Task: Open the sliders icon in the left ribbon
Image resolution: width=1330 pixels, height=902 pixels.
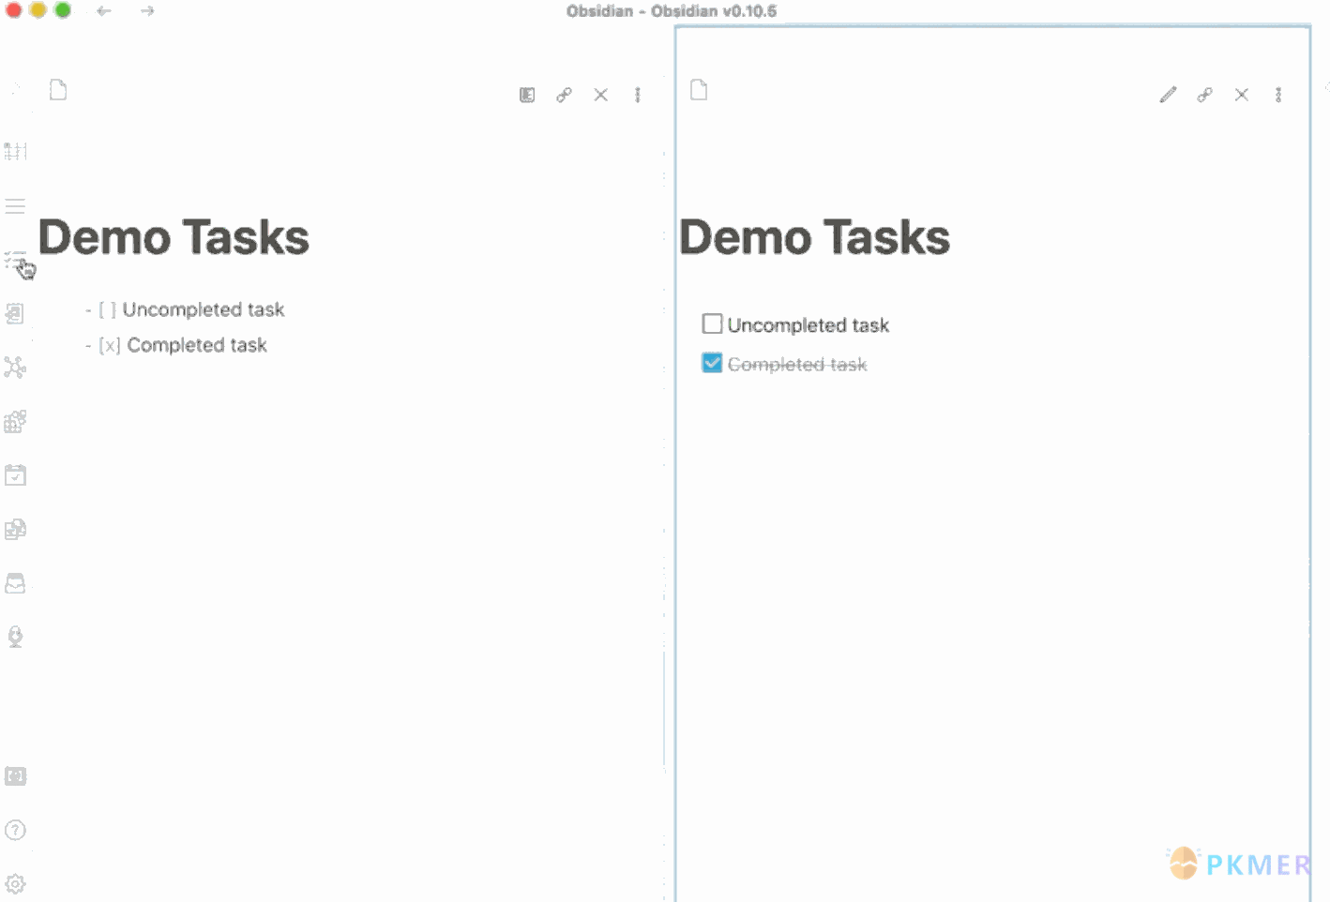Action: point(15,151)
